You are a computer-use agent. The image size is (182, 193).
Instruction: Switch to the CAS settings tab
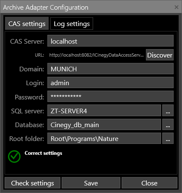[x=27, y=23]
